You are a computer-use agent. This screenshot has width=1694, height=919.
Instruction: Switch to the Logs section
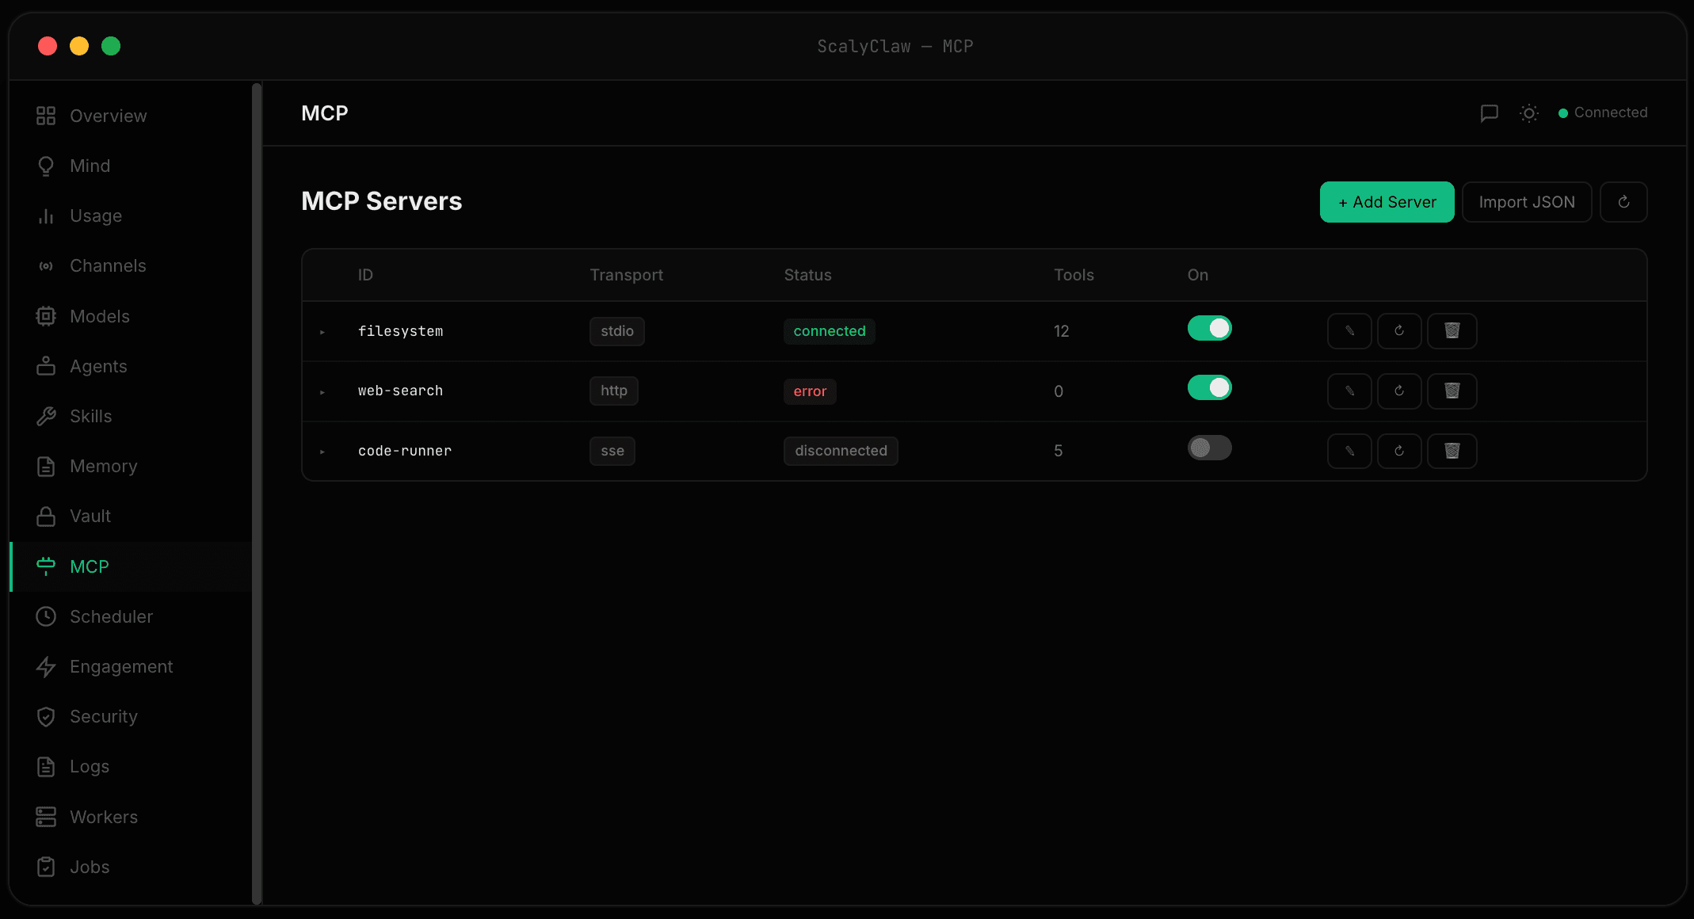90,766
